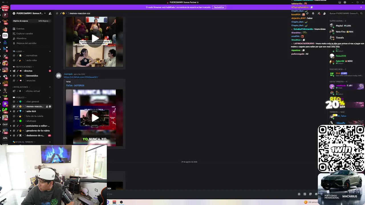The image size is (365, 205).
Task: Open the ganadores-de-la-ruleta channel
Action: pyautogui.click(x=31, y=131)
